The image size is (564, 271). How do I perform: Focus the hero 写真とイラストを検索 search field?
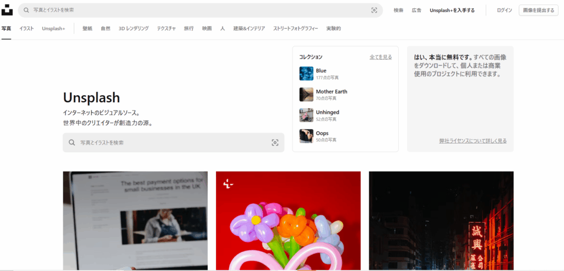tap(173, 142)
